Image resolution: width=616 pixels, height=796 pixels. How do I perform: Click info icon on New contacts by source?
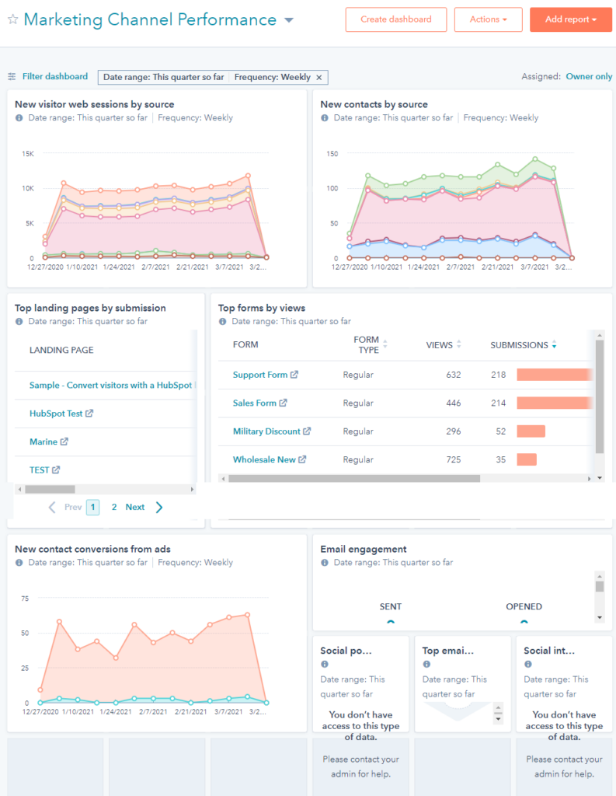[325, 118]
